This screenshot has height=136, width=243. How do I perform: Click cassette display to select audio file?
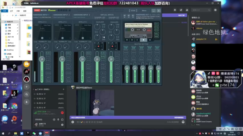point(138,25)
